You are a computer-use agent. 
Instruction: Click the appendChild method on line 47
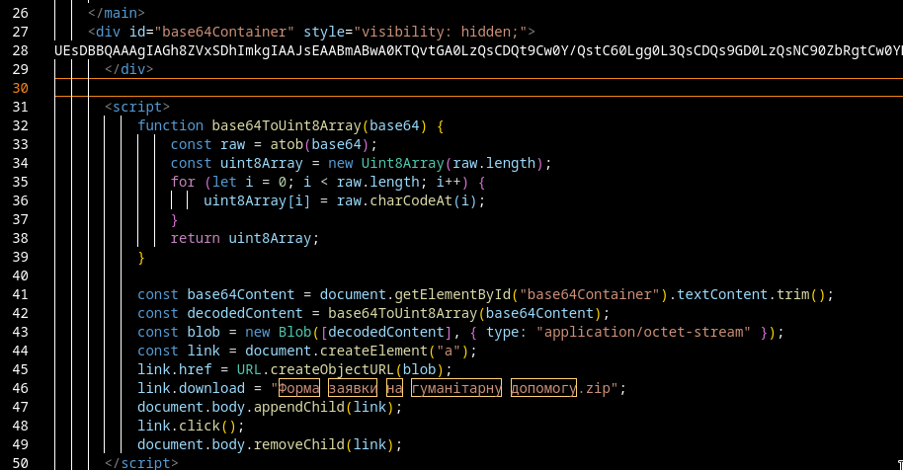click(298, 407)
